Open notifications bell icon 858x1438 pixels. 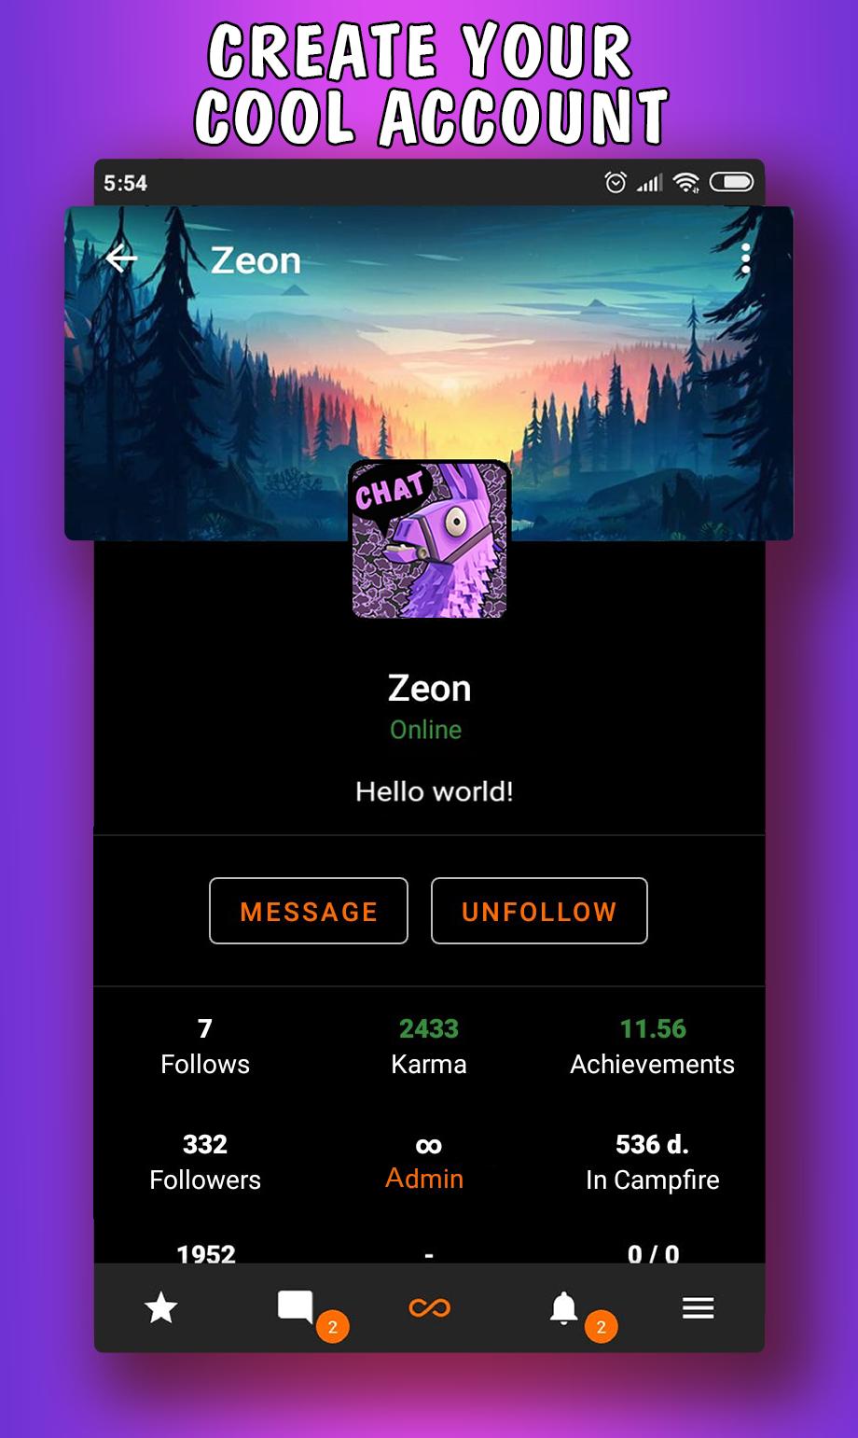tap(563, 1308)
